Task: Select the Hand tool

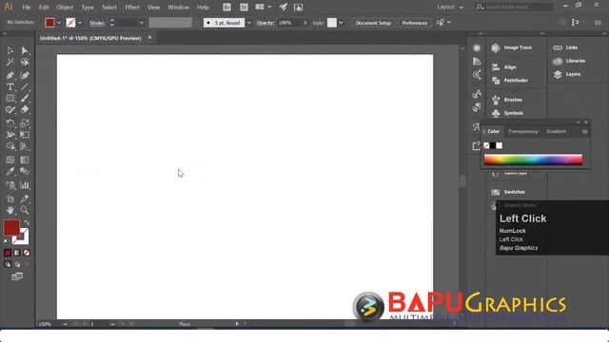Action: click(x=10, y=211)
